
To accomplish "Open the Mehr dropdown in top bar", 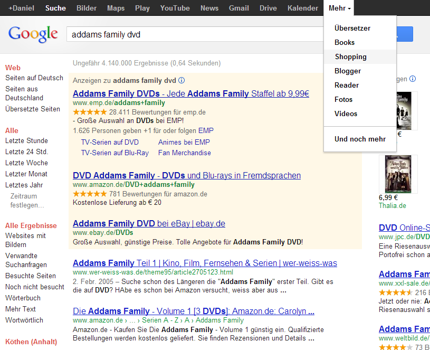I will pos(339,8).
